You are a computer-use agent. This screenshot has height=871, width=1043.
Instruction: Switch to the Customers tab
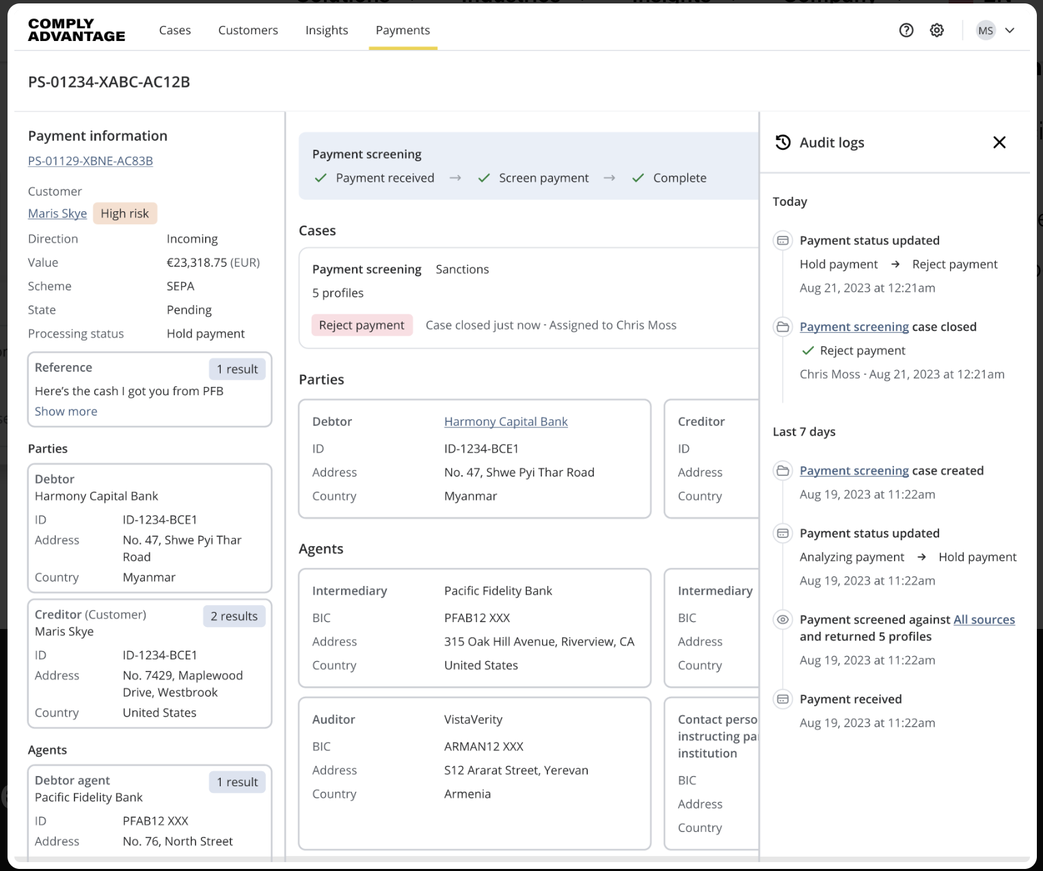tap(248, 30)
